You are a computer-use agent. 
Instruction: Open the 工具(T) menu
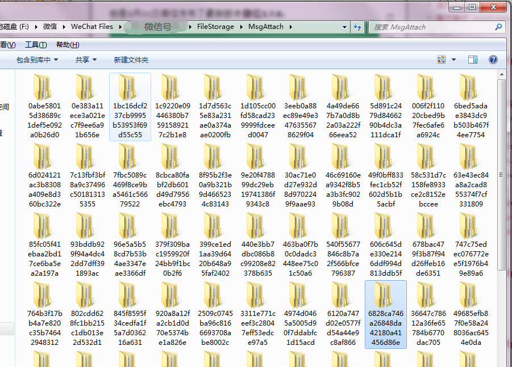[x=36, y=45]
